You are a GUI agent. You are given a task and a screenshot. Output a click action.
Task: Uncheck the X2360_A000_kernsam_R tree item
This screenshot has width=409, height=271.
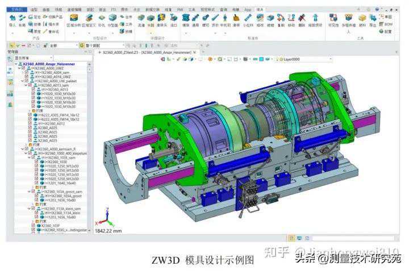pyautogui.click(x=26, y=149)
